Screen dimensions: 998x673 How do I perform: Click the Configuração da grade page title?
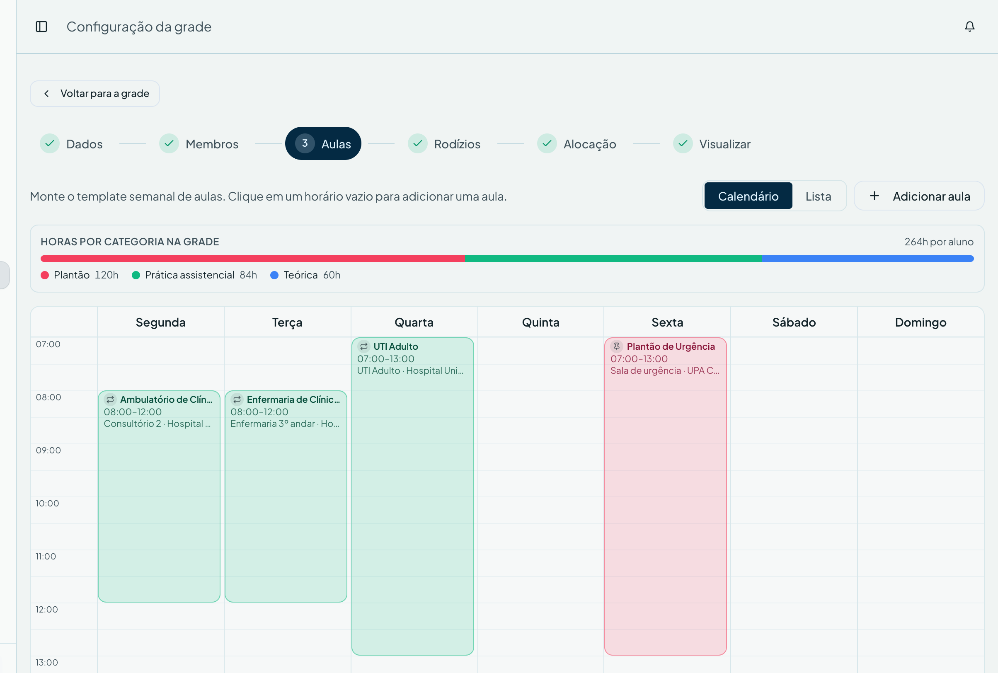pyautogui.click(x=139, y=27)
